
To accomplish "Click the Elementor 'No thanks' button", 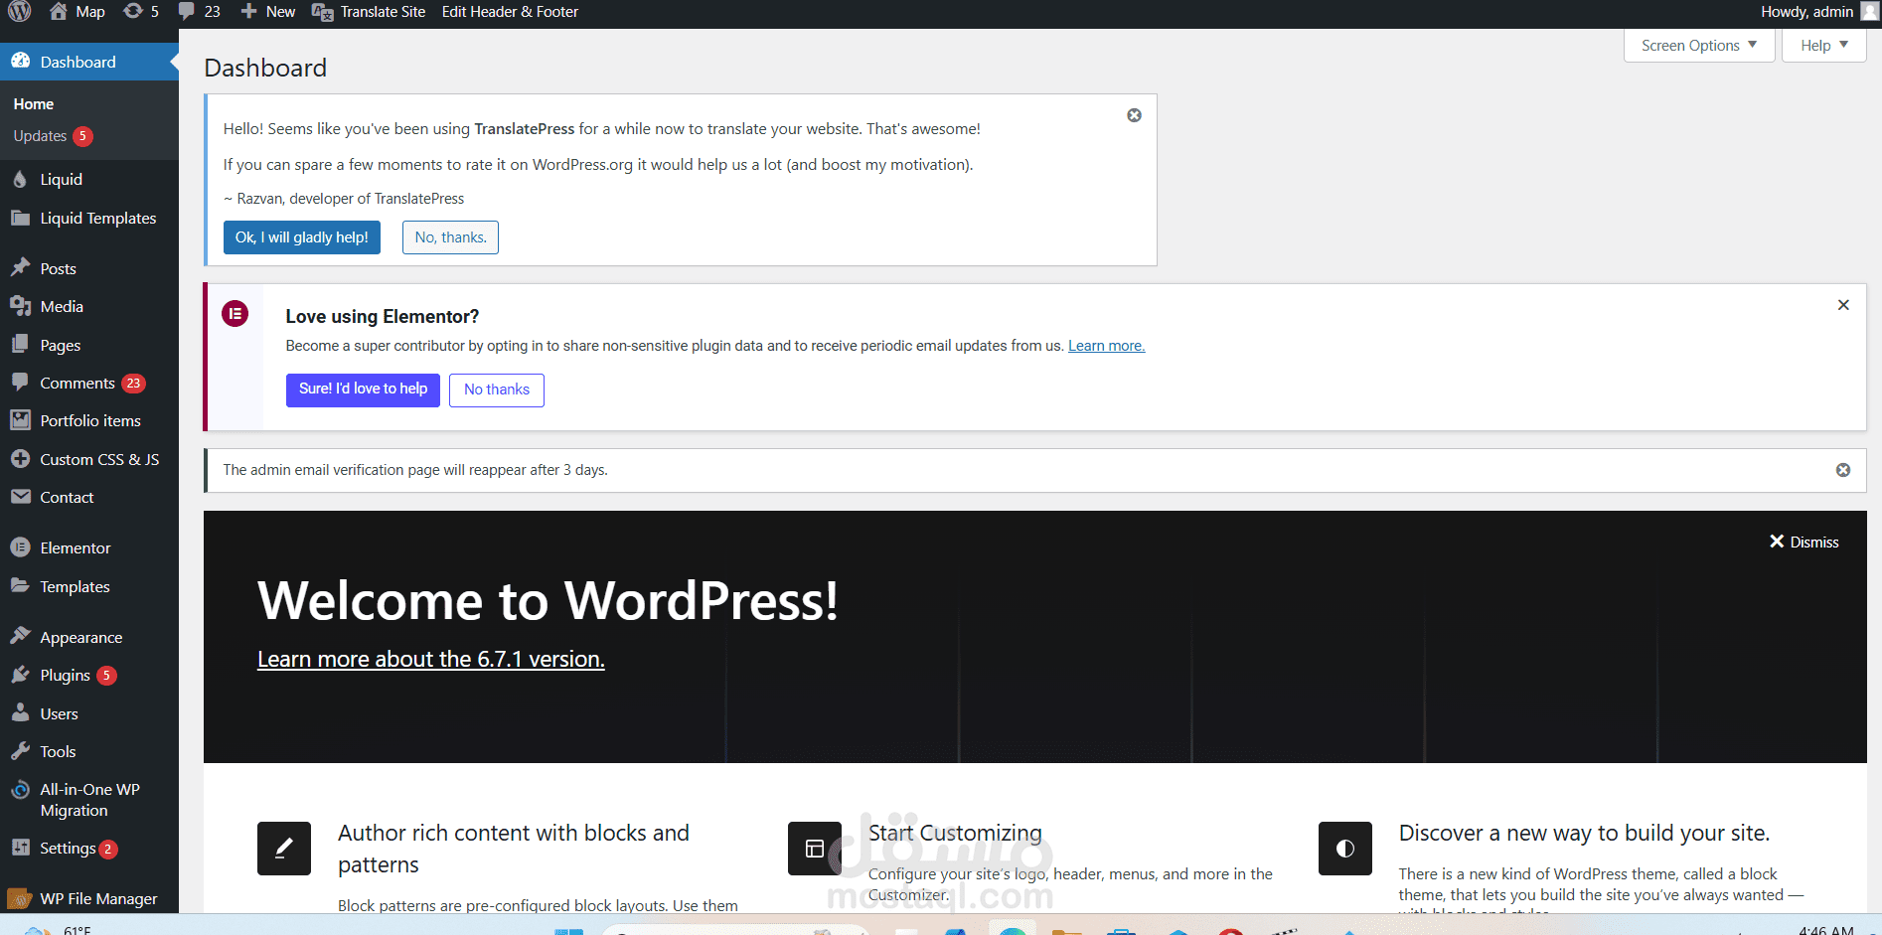I will [x=497, y=390].
